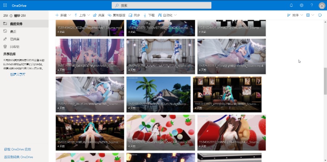
Task: Open the details info pane icon
Action: [320, 15]
